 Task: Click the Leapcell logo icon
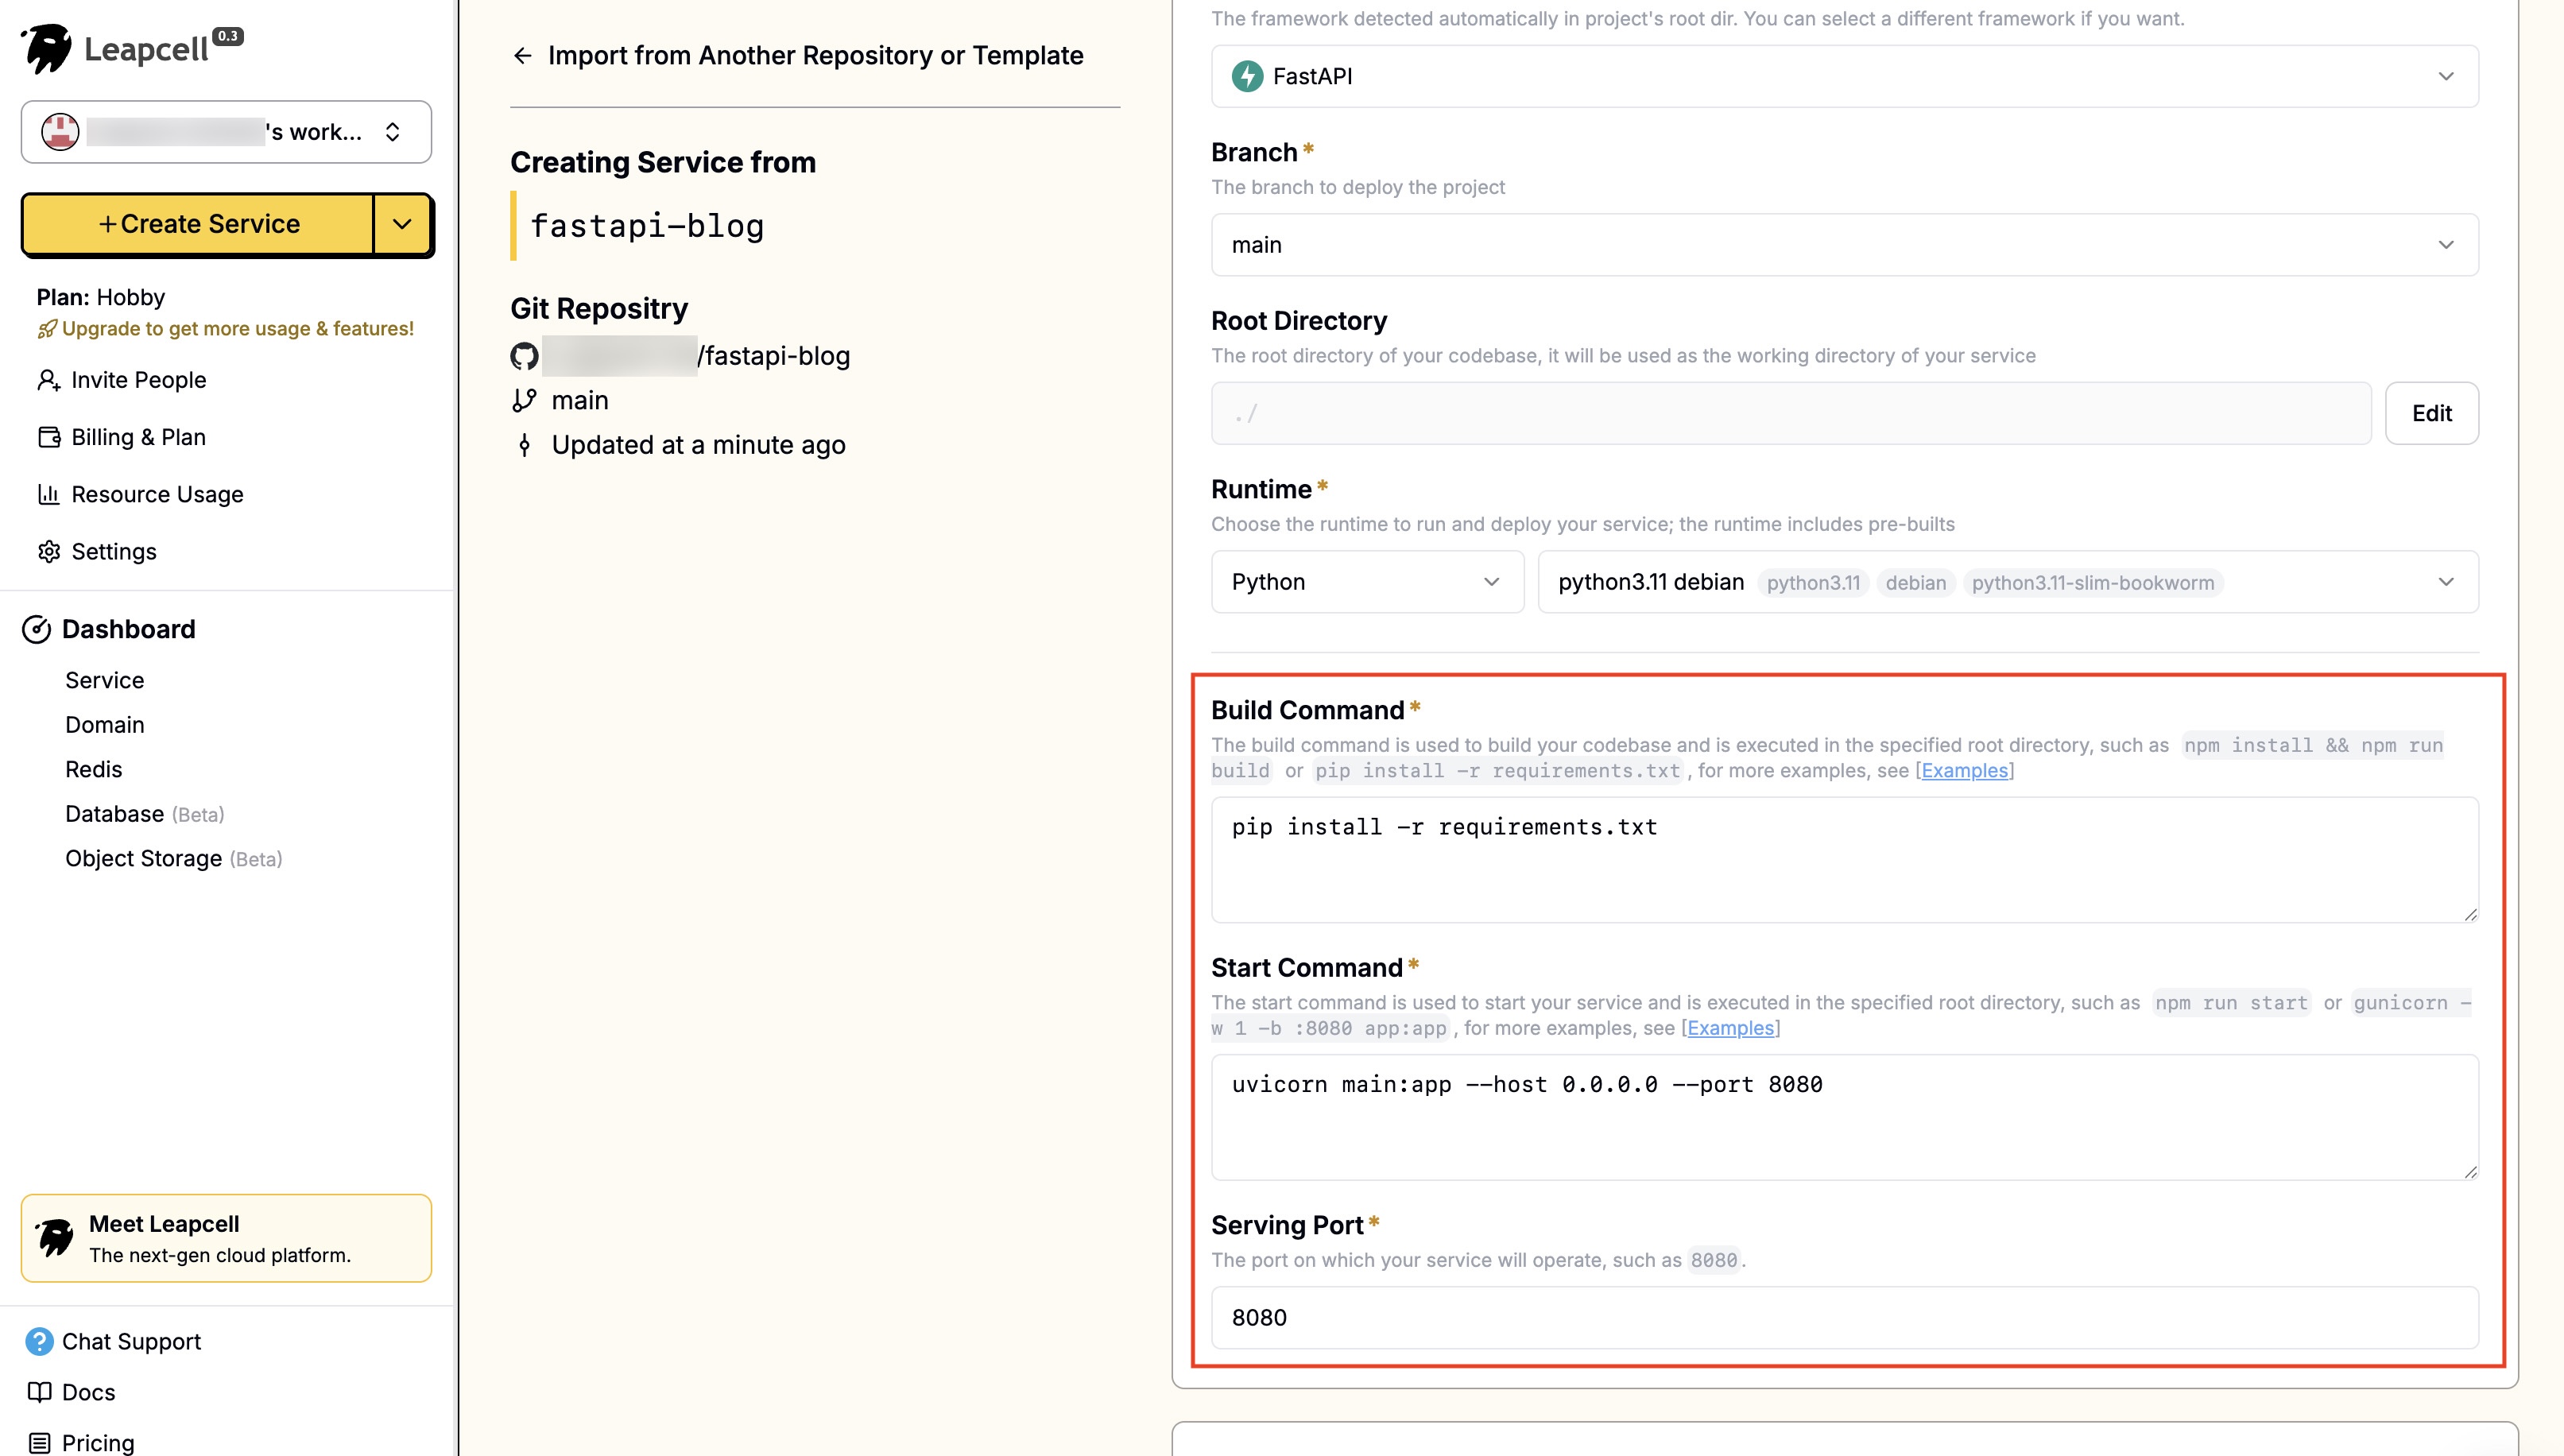click(47, 48)
